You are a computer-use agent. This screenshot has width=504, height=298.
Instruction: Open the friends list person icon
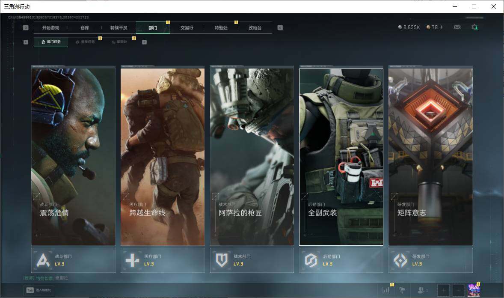(x=421, y=290)
